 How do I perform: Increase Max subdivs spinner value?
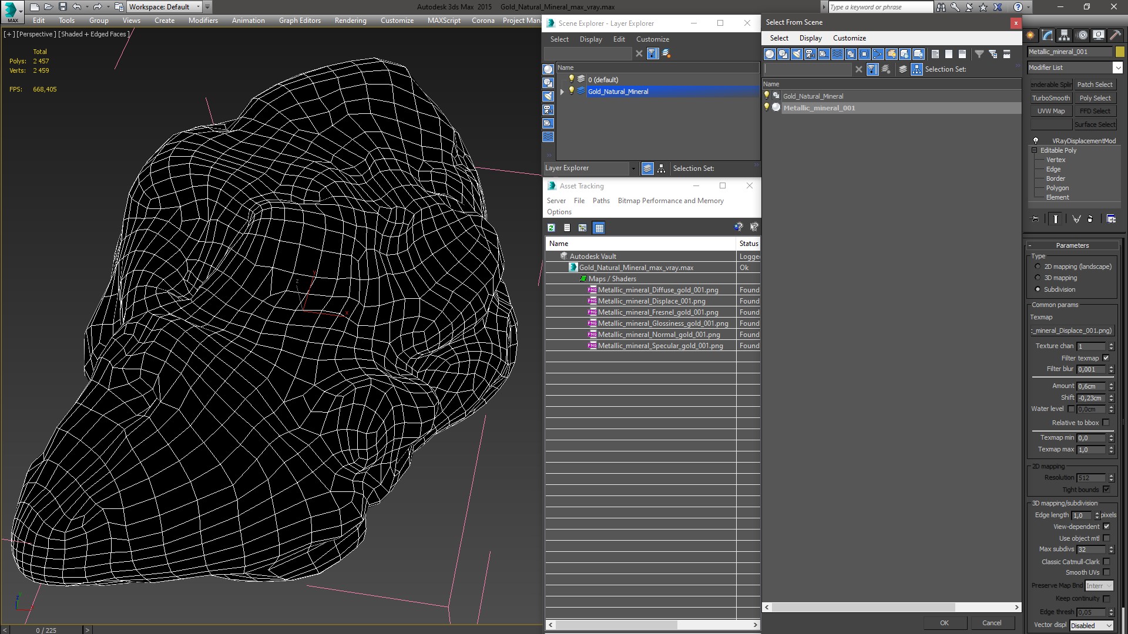click(1111, 547)
